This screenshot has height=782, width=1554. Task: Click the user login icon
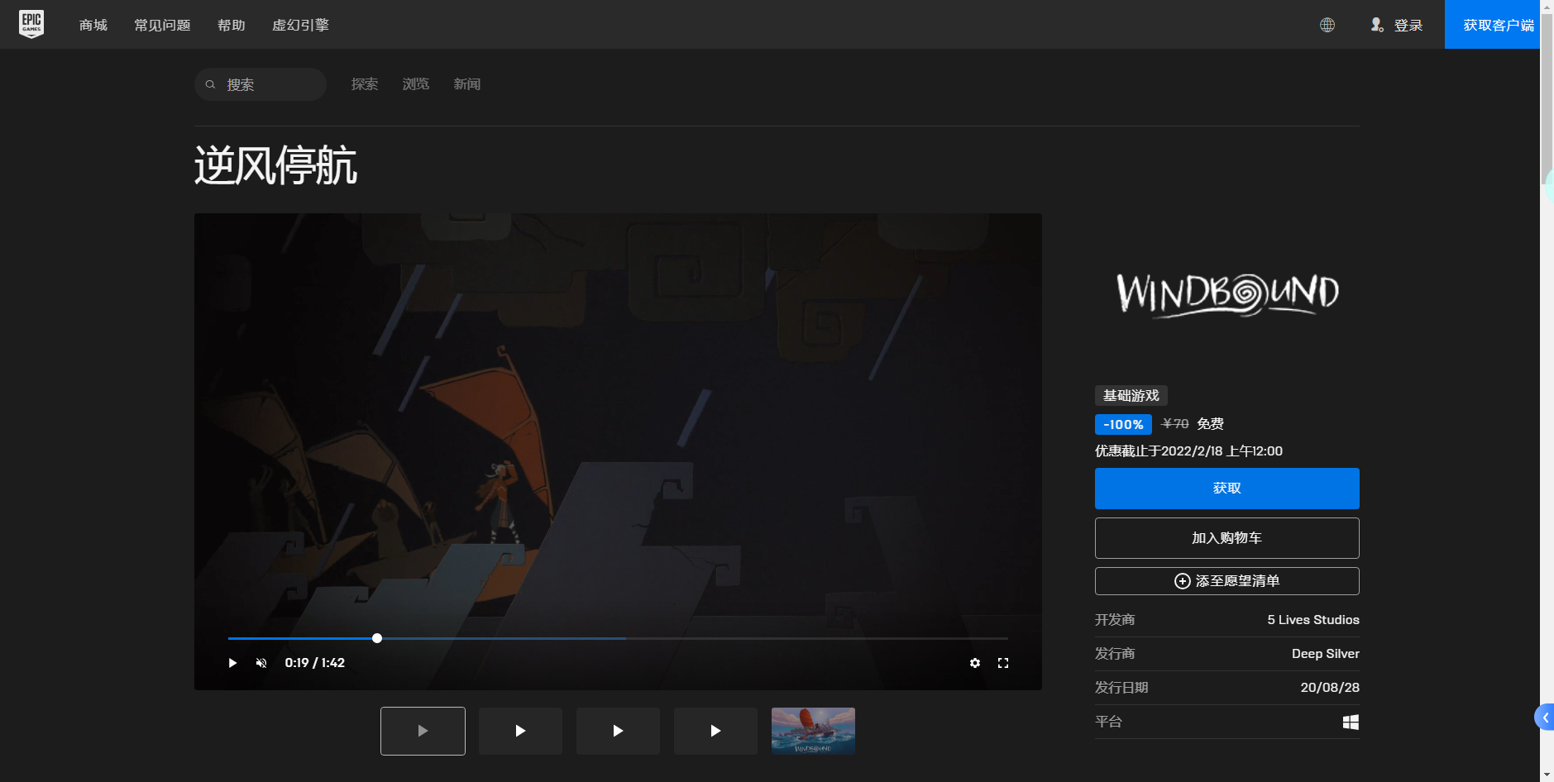(x=1377, y=25)
